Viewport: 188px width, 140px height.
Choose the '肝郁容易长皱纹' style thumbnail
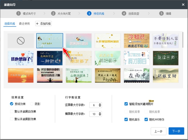(108, 41)
